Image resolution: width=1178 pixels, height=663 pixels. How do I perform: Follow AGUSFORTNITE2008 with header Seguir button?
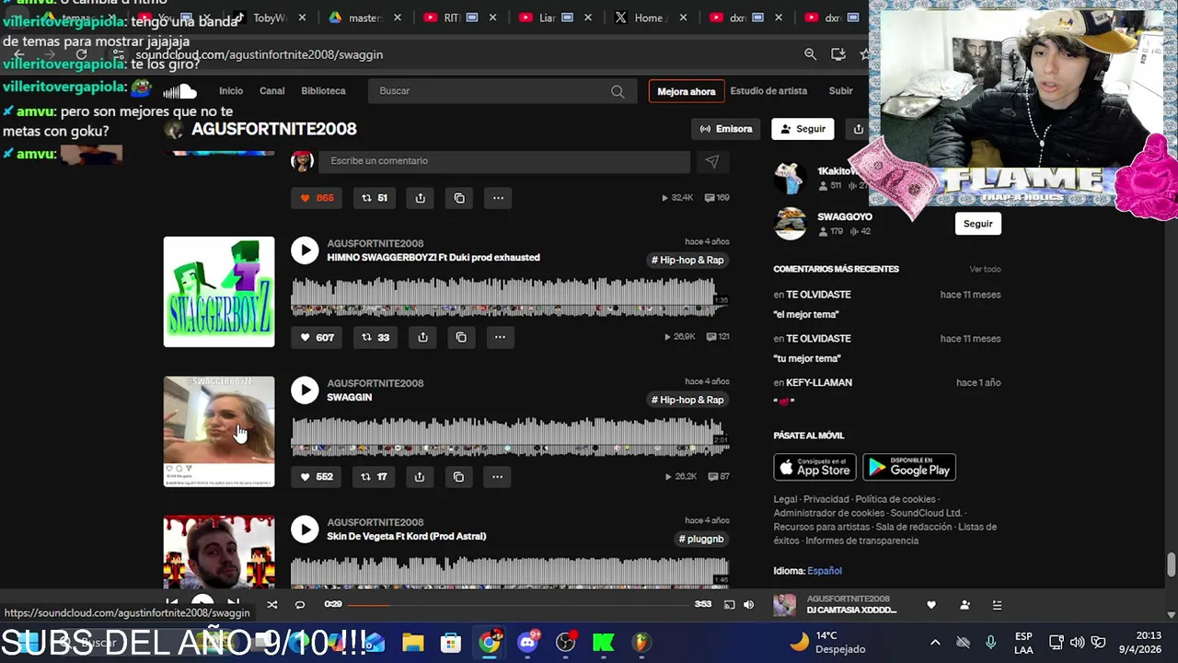click(x=803, y=129)
